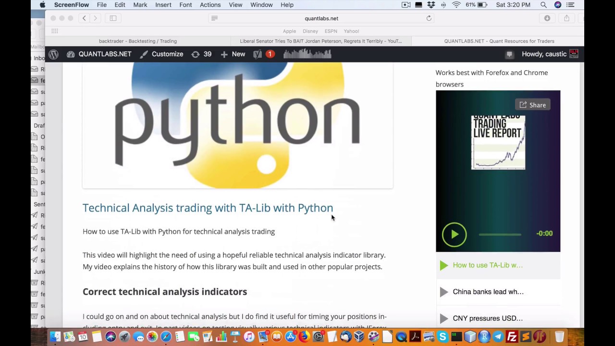The image size is (615, 346).
Task: Open the New content menu
Action: pyautogui.click(x=233, y=54)
